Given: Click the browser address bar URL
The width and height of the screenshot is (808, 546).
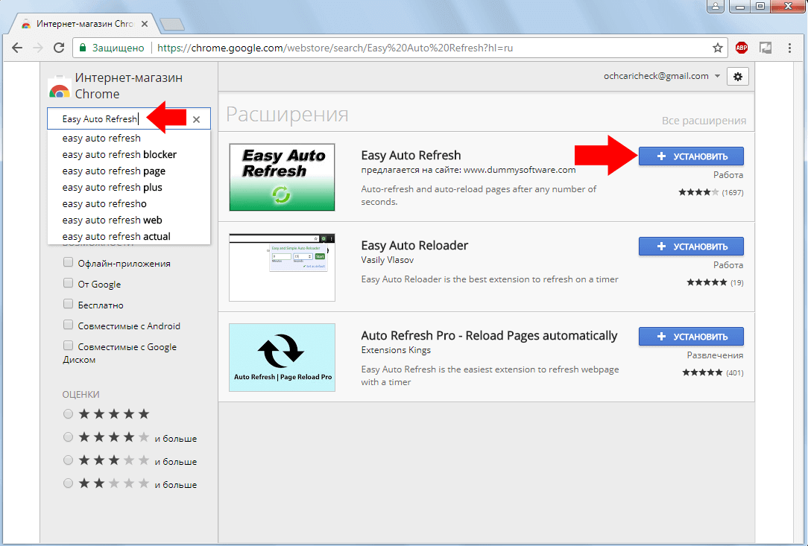Looking at the screenshot, I should click(335, 48).
